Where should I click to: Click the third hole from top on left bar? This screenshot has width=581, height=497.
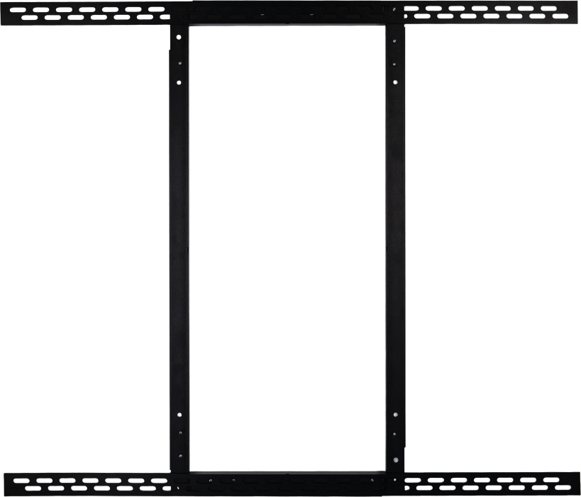pos(179,82)
